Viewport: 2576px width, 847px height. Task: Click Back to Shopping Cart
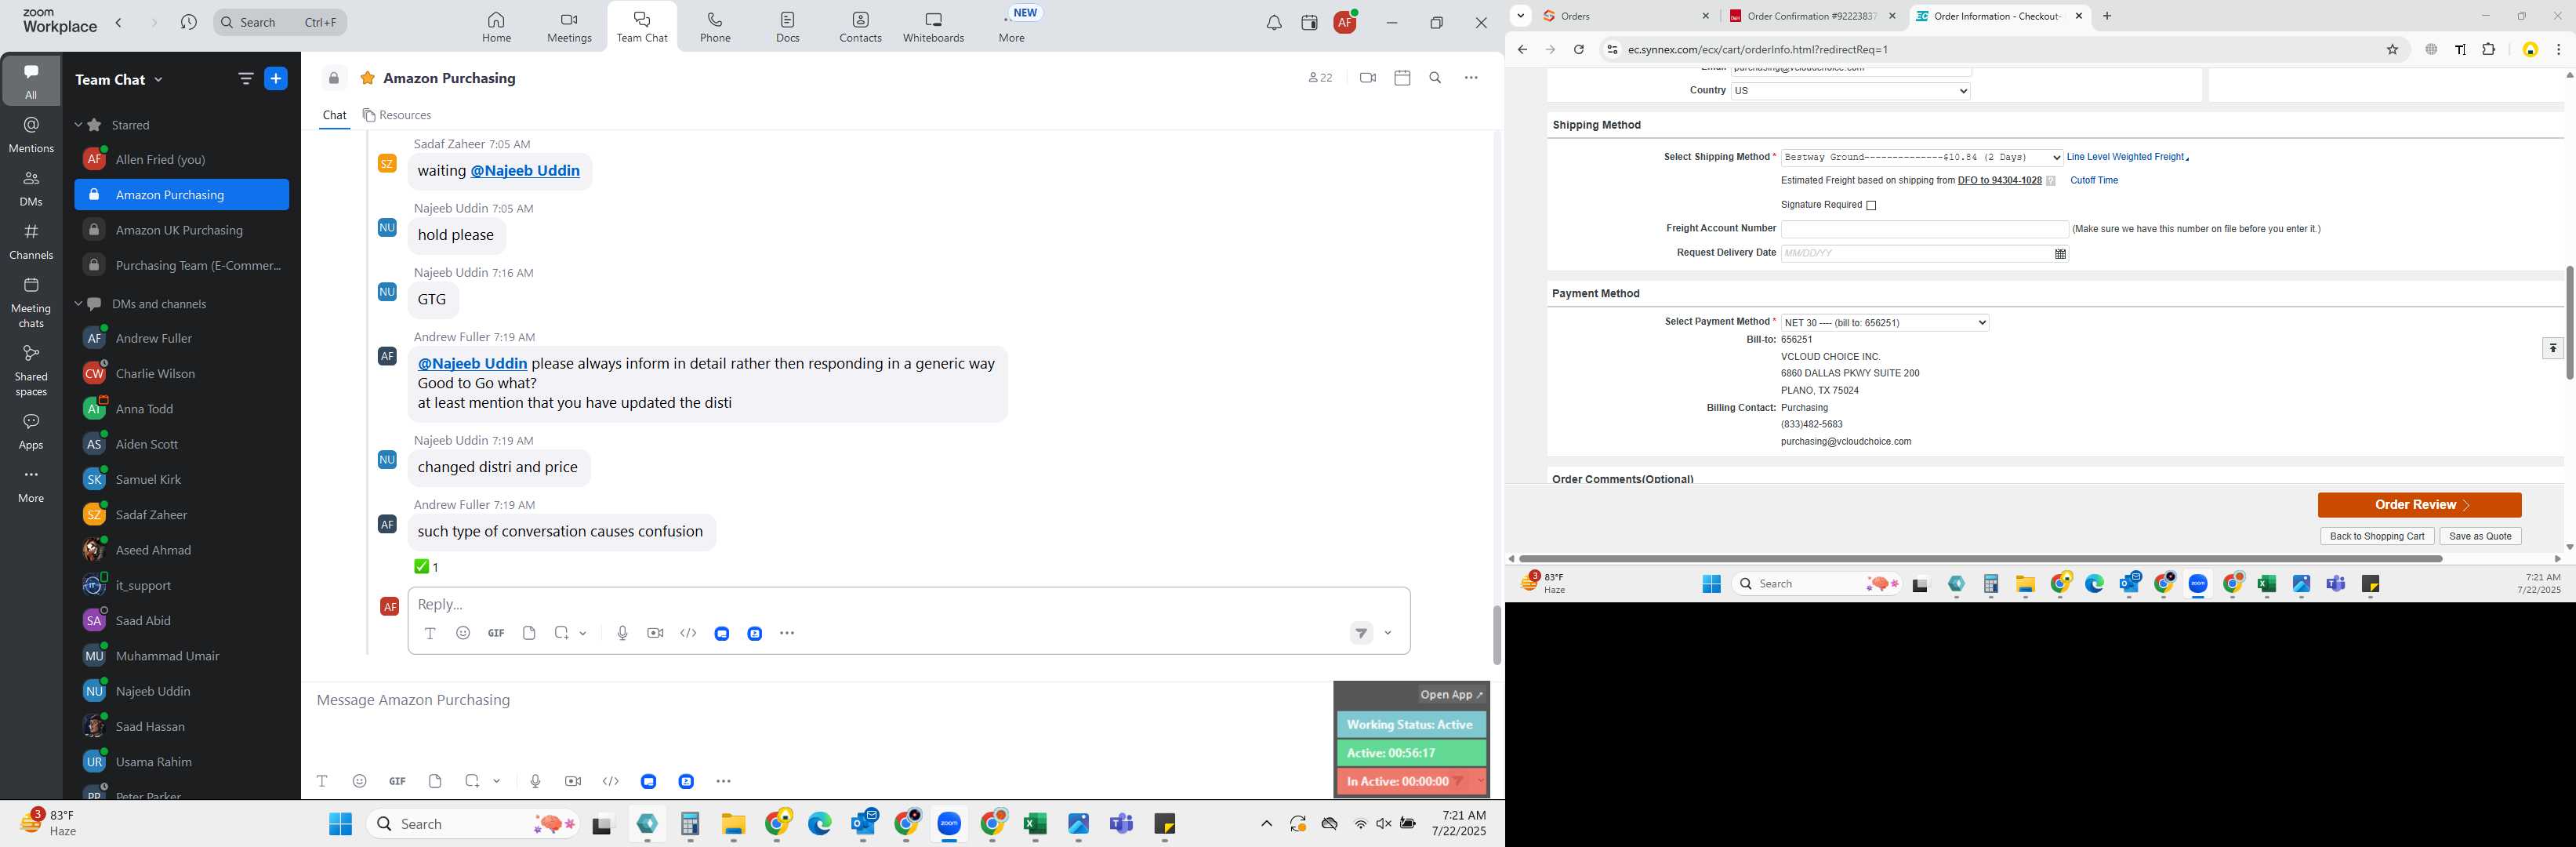(2376, 537)
